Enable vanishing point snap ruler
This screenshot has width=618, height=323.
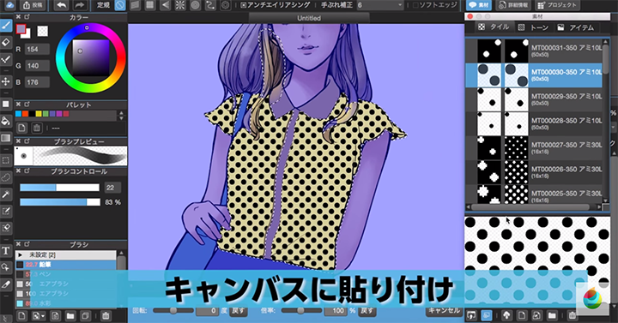[x=165, y=5]
